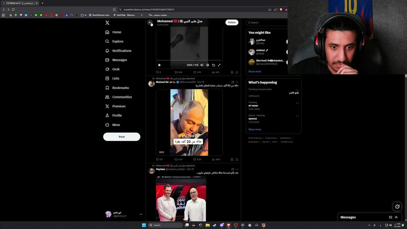The image size is (407, 229).
Task: Open mishari suggested account
Action: tap(267, 52)
